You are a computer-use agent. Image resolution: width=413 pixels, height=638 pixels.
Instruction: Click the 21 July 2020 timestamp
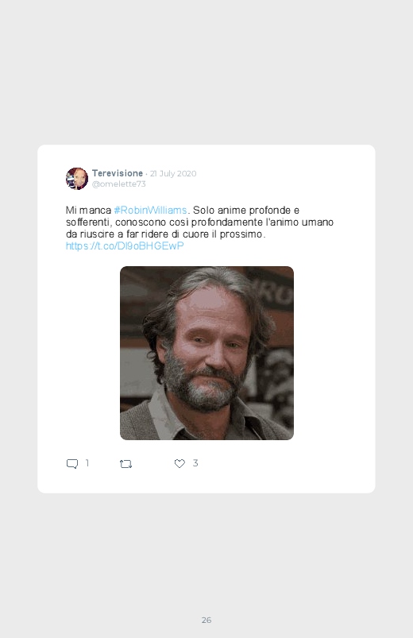173,174
